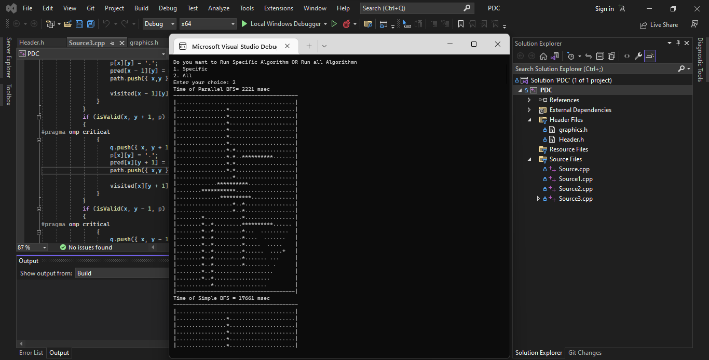Open the x64 platform dropdown
709x360 pixels.
(x=208, y=24)
